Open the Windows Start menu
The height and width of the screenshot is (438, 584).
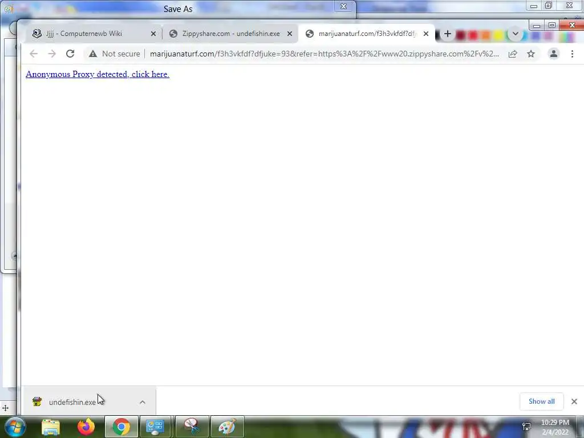[15, 427]
